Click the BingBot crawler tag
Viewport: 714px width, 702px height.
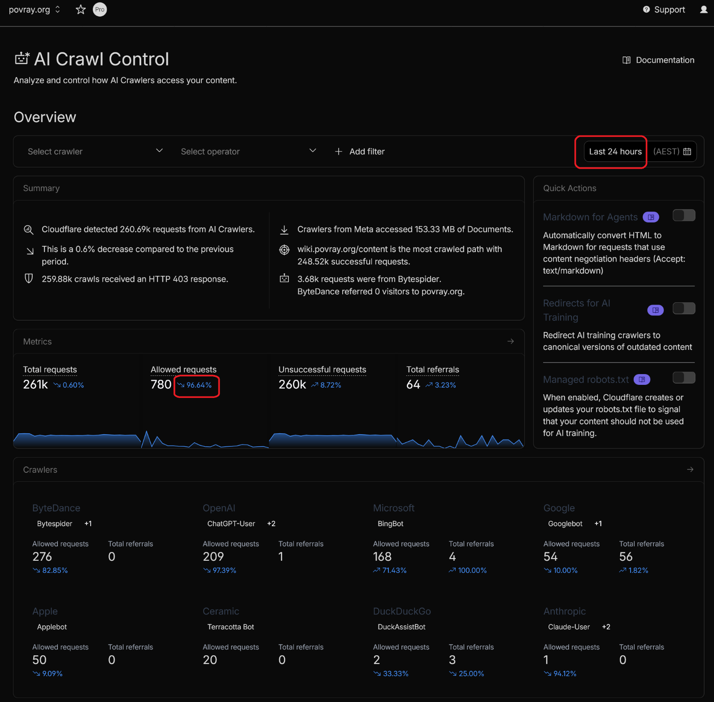pos(391,524)
